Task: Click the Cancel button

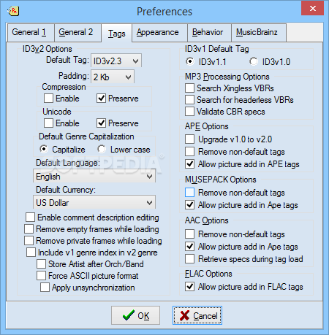Action: coord(197,315)
